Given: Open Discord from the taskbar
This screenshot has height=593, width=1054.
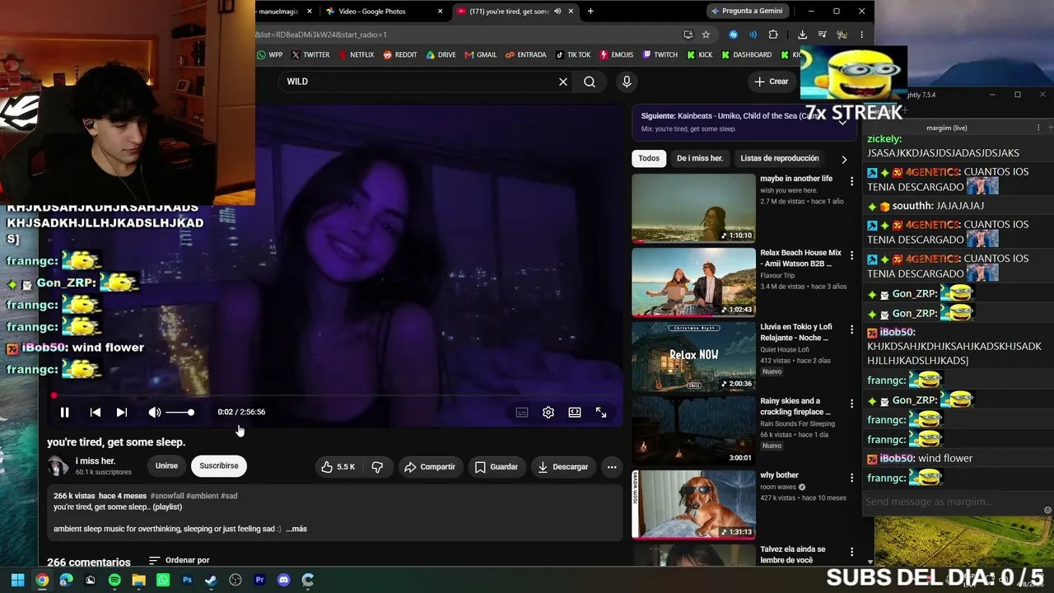Looking at the screenshot, I should tap(284, 580).
